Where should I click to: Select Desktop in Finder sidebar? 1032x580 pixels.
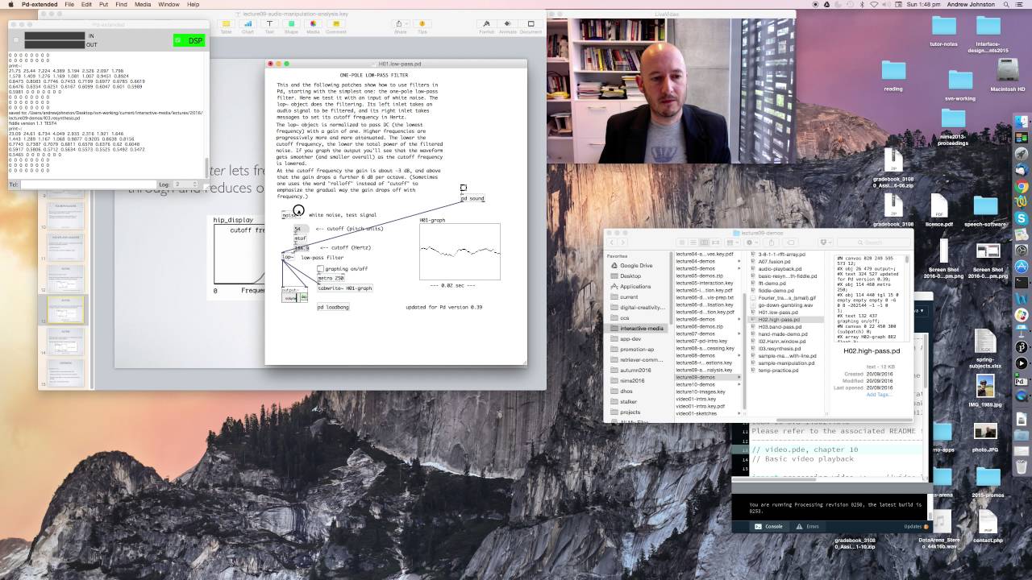631,275
